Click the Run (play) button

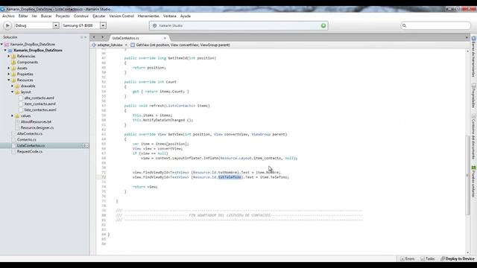(7, 25)
